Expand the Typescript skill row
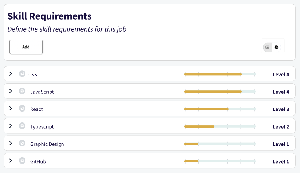The height and width of the screenshot is (173, 300). coord(11,126)
